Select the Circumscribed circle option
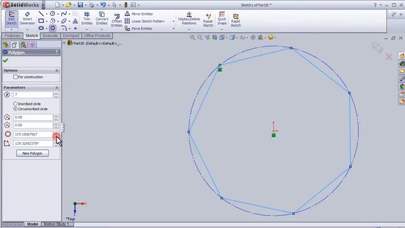This screenshot has width=405, height=228. click(x=15, y=109)
